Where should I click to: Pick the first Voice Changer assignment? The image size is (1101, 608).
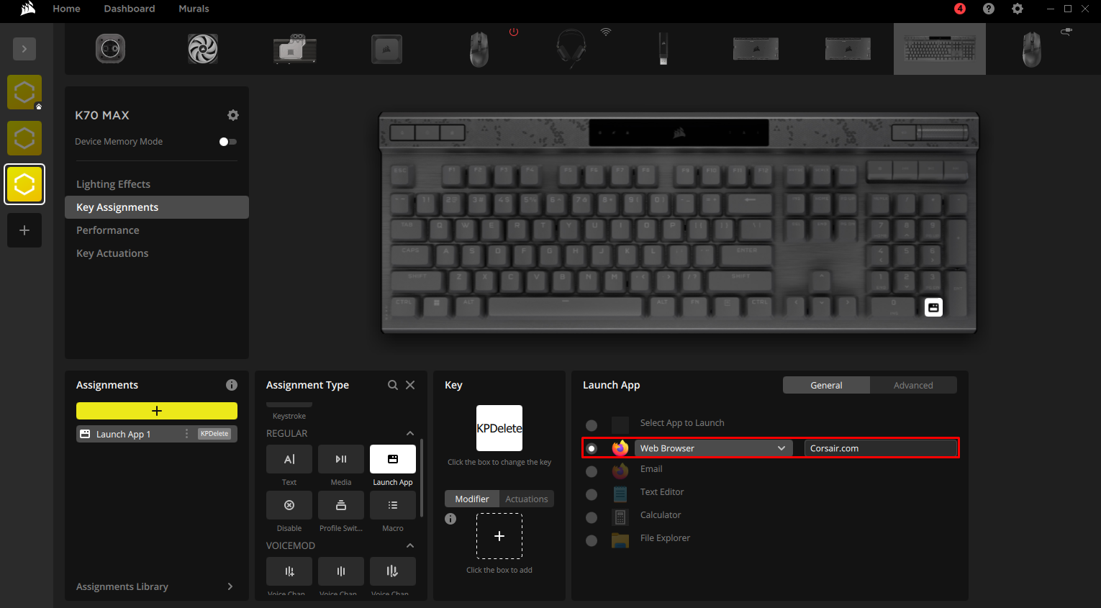[289, 571]
